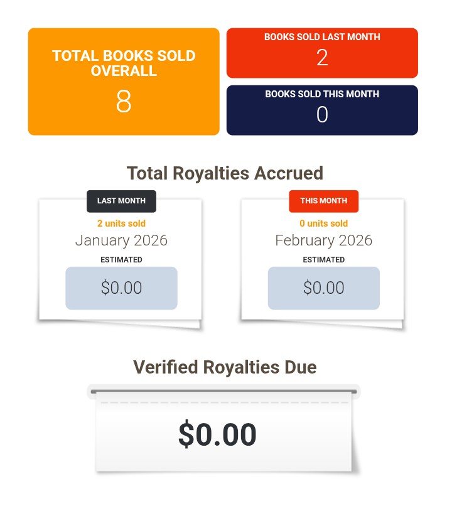Viewport: 452px width, 511px height.
Task: Click the number 0 in this month card
Action: [x=322, y=115]
